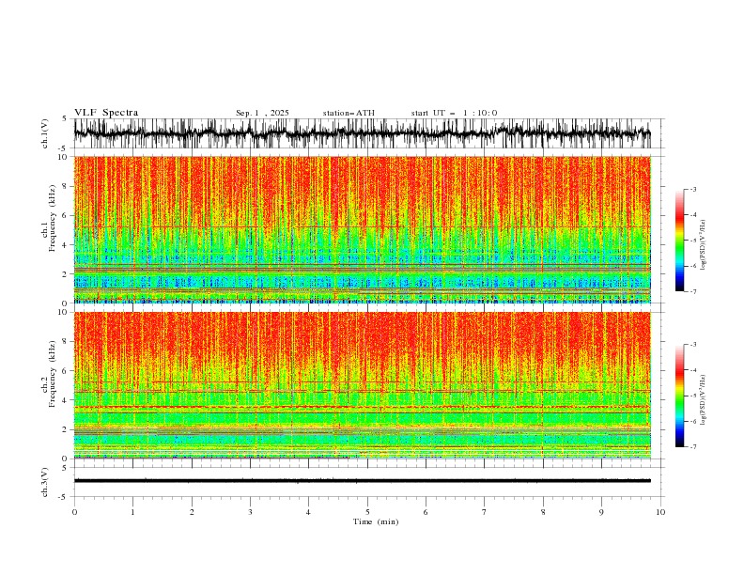Viewport: 744px width, 575px height.
Task: Click the ch.1(V) waveform trace panel
Action: point(363,133)
